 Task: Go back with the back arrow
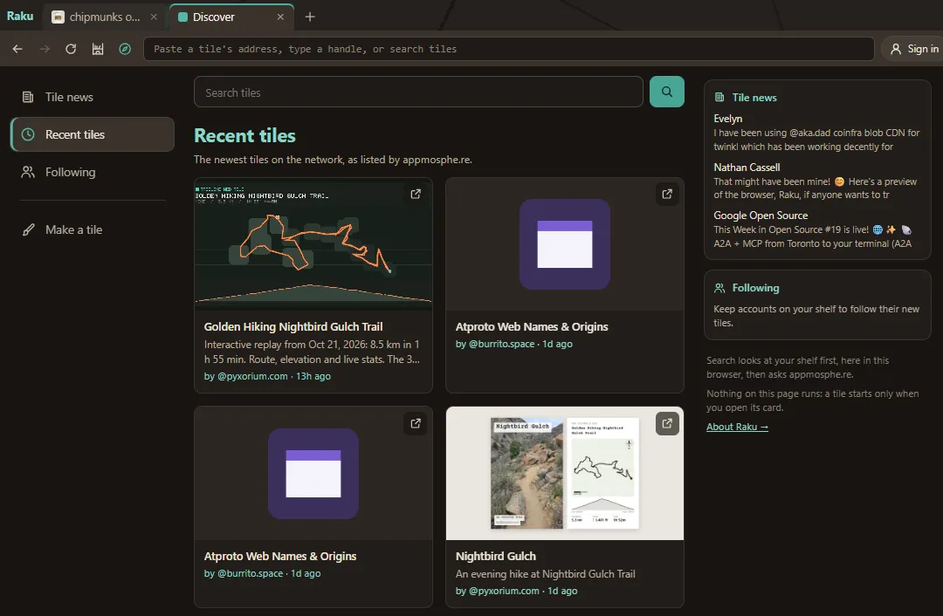(x=17, y=49)
